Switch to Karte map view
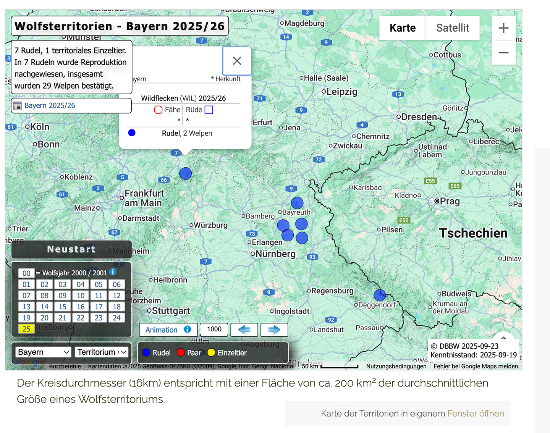 click(x=403, y=28)
